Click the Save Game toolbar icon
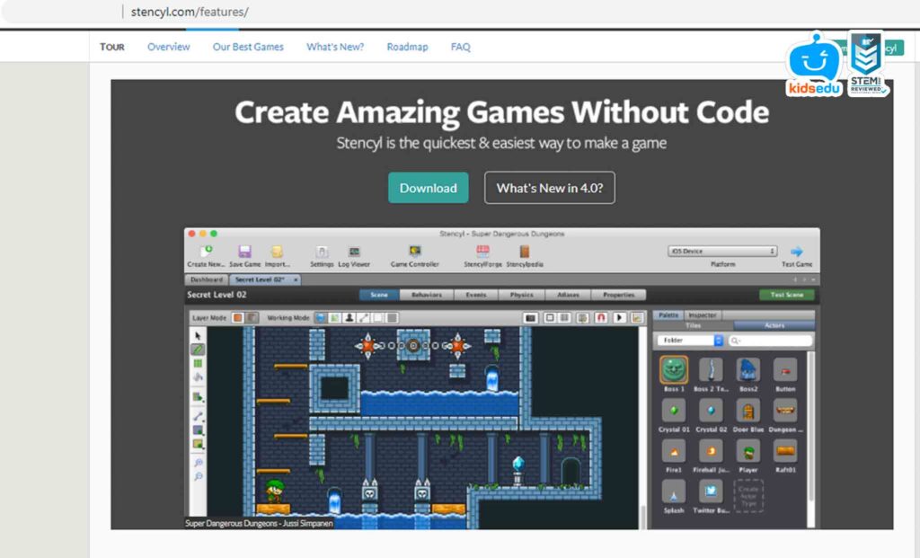This screenshot has height=558, width=920. [x=244, y=252]
